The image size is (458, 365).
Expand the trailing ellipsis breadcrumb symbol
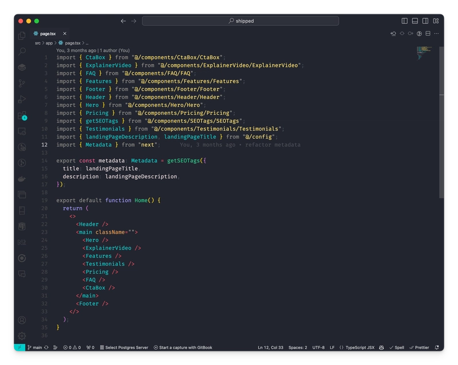(87, 43)
